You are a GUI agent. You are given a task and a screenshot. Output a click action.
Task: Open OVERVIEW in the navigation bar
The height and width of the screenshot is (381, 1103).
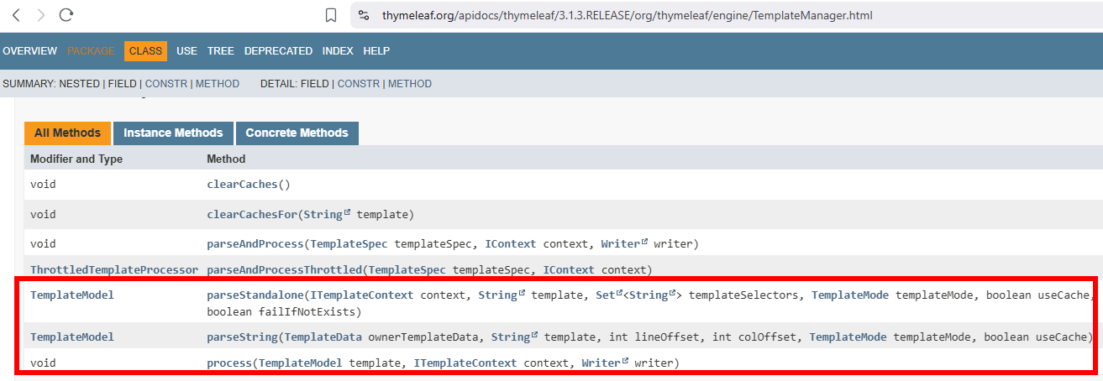tap(29, 51)
